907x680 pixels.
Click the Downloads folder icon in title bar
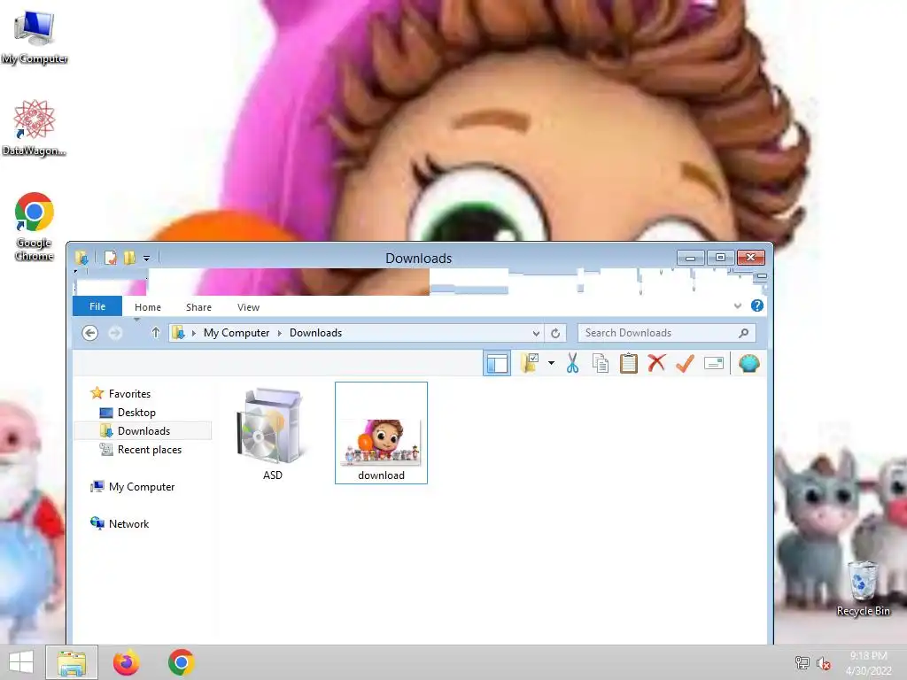tap(81, 258)
